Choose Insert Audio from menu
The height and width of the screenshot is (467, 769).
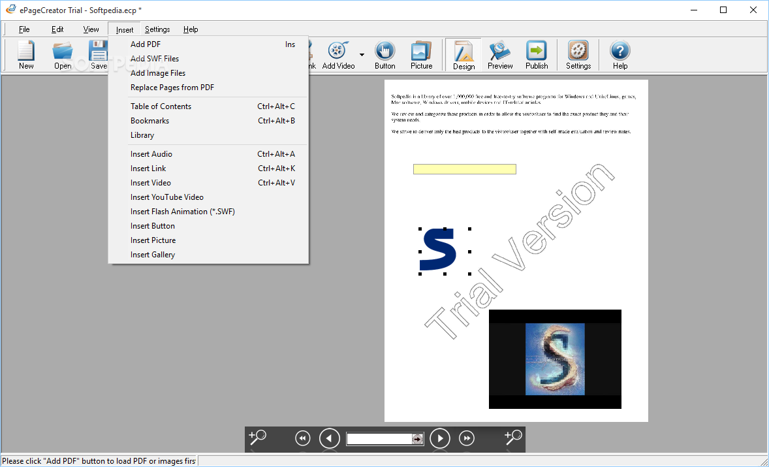pos(208,154)
